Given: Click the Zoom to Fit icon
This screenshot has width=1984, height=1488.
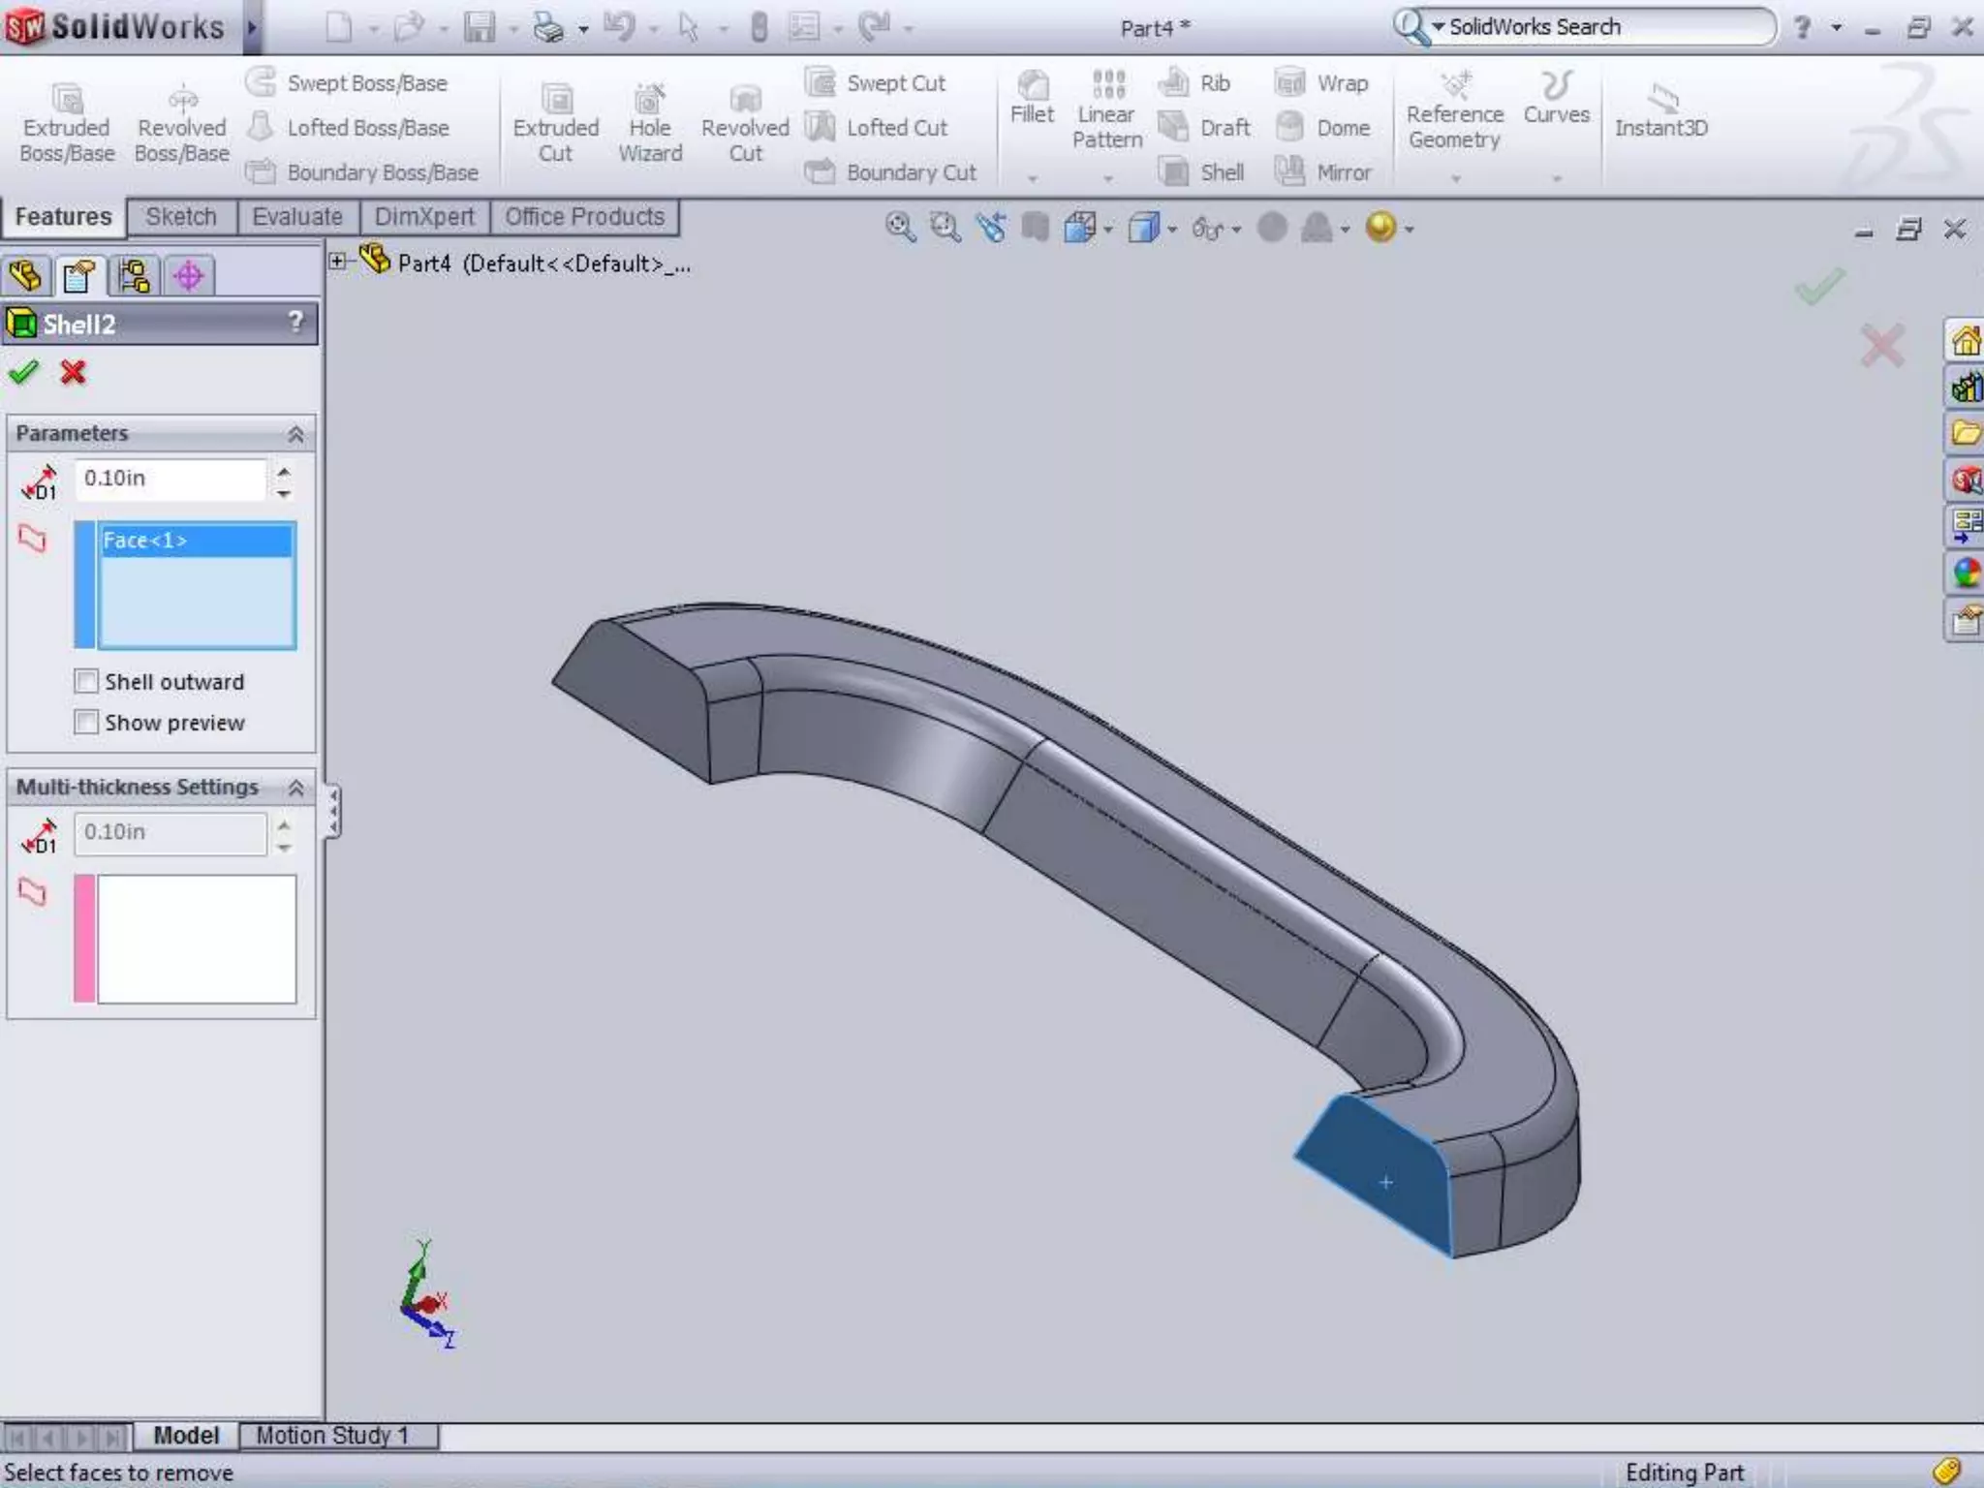Looking at the screenshot, I should (x=899, y=228).
